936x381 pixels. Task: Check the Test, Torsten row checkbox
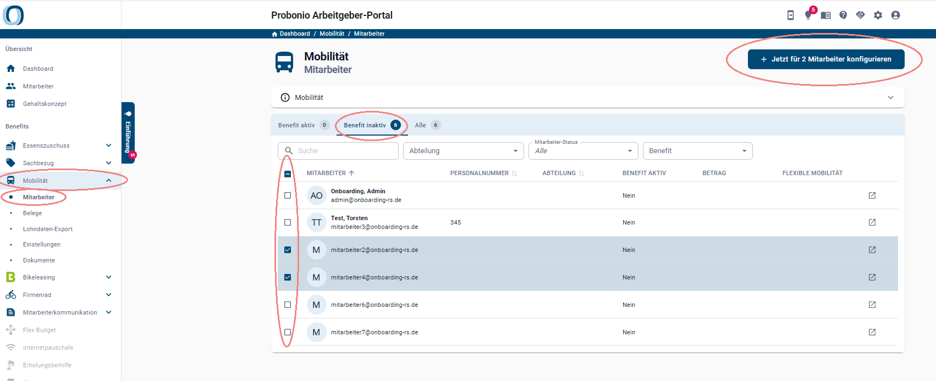288,222
